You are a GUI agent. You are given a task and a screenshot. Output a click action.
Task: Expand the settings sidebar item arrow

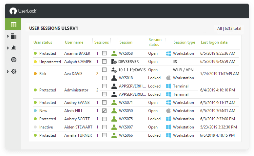coord(8,71)
